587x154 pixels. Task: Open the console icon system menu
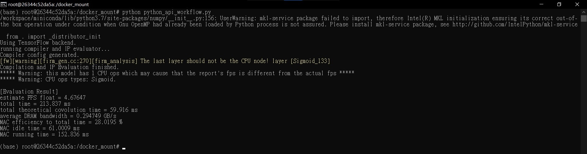click(3, 4)
